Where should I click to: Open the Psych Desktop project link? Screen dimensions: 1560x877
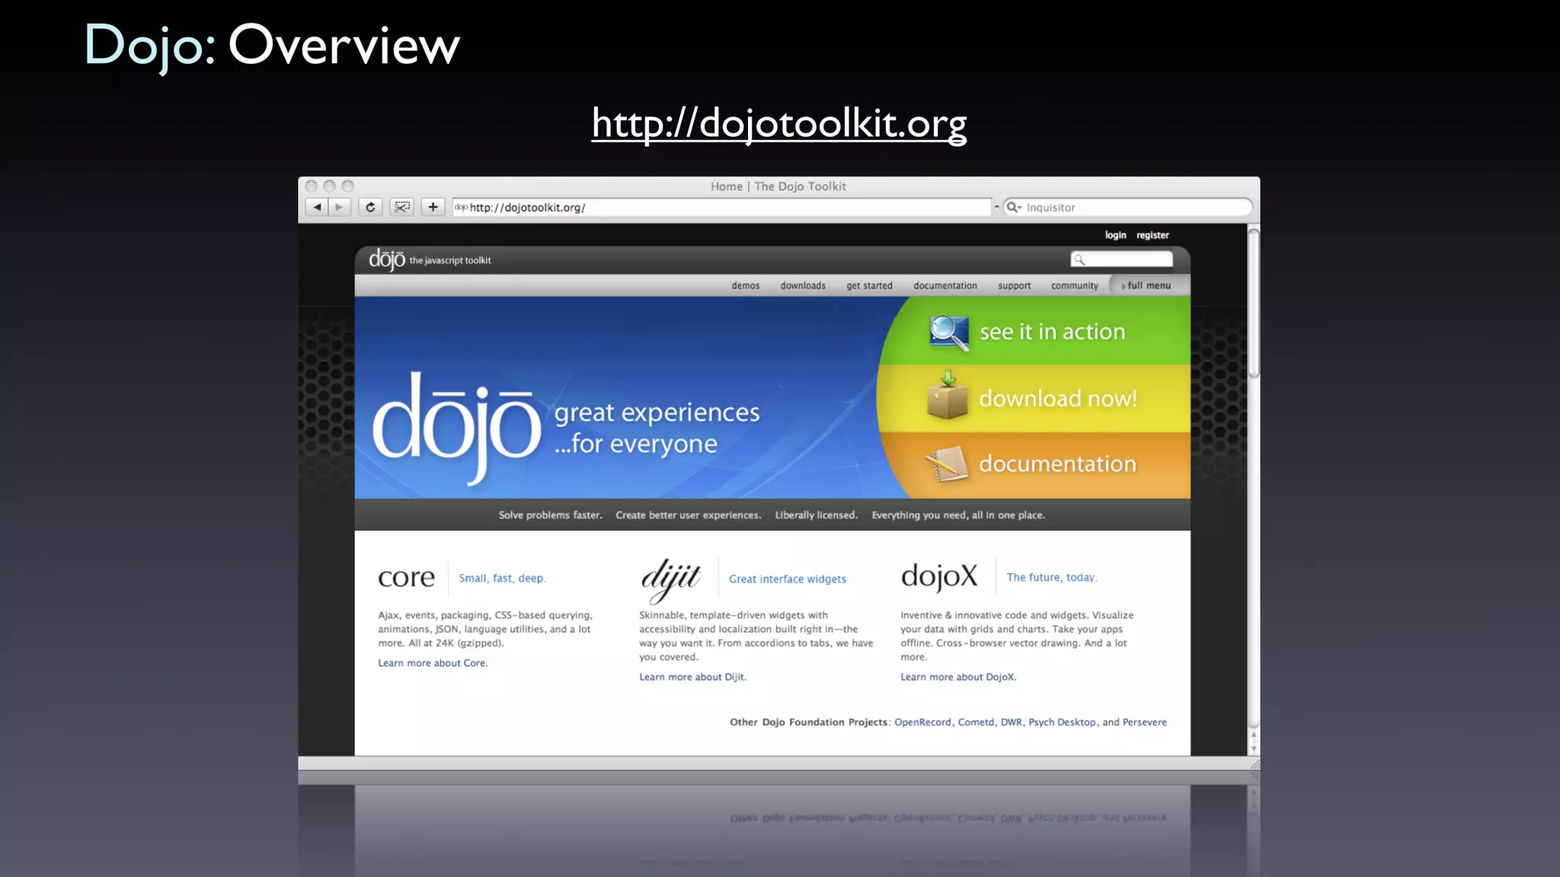(x=1062, y=722)
